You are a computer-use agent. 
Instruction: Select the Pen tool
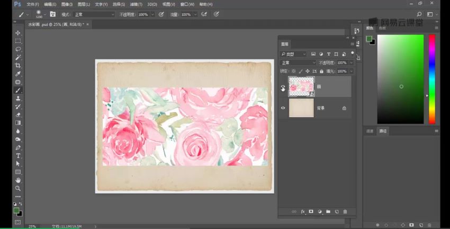[18, 147]
